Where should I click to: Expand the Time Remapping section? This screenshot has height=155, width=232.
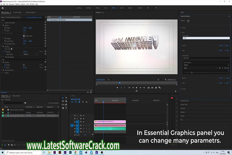point(2,57)
